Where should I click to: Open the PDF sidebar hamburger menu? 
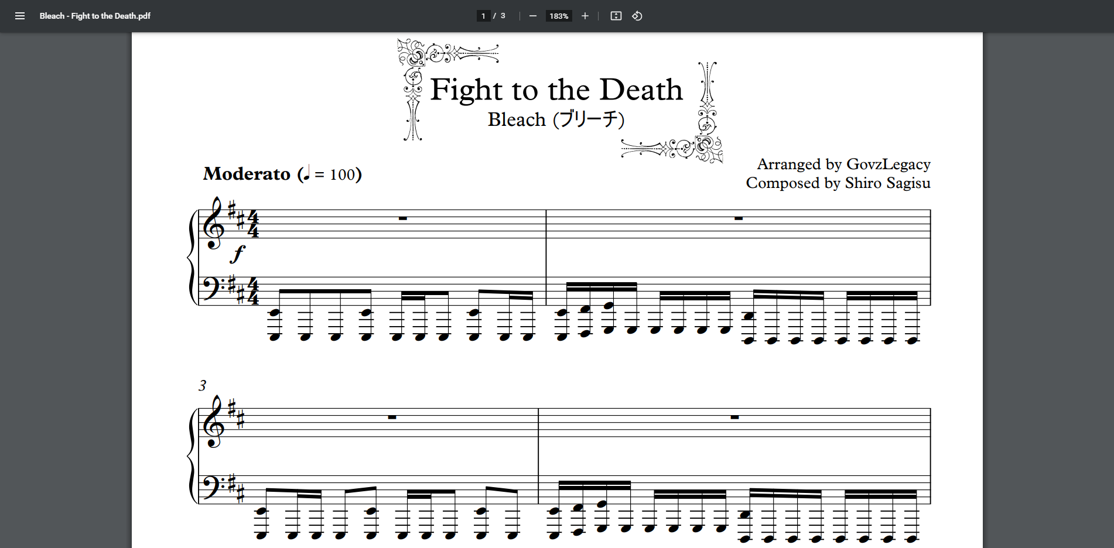(20, 16)
